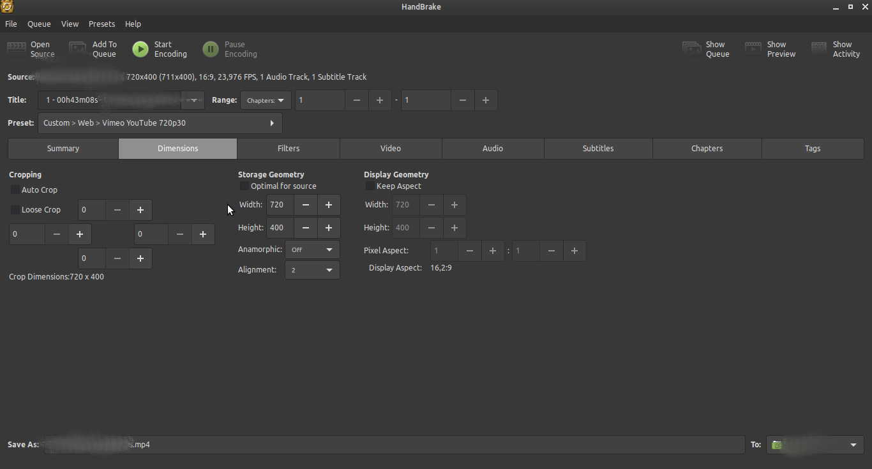Click the Display Aspect value '16,2:9'
This screenshot has height=469, width=872.
click(x=441, y=268)
